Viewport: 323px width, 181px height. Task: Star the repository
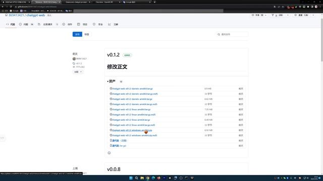(301, 15)
